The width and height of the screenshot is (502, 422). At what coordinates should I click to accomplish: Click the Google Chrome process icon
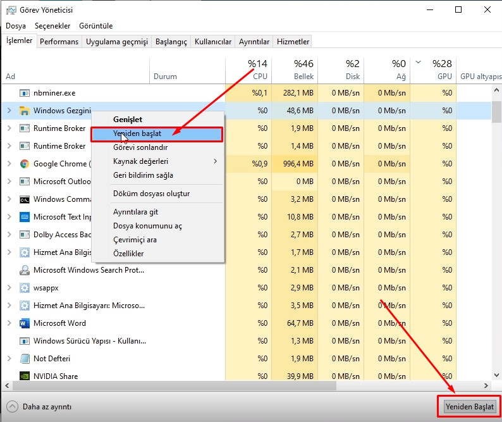[x=24, y=164]
